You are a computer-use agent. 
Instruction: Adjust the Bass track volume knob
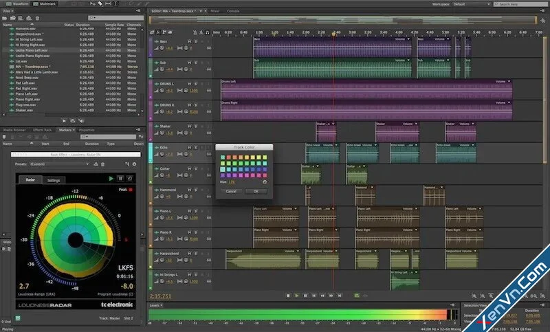(x=162, y=47)
